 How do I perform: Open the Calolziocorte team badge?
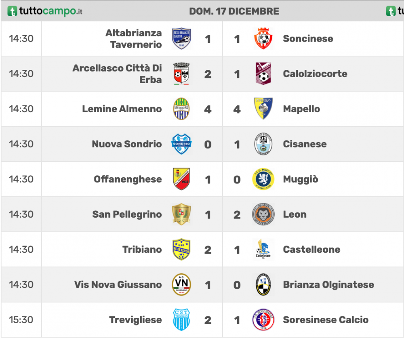[x=263, y=73]
